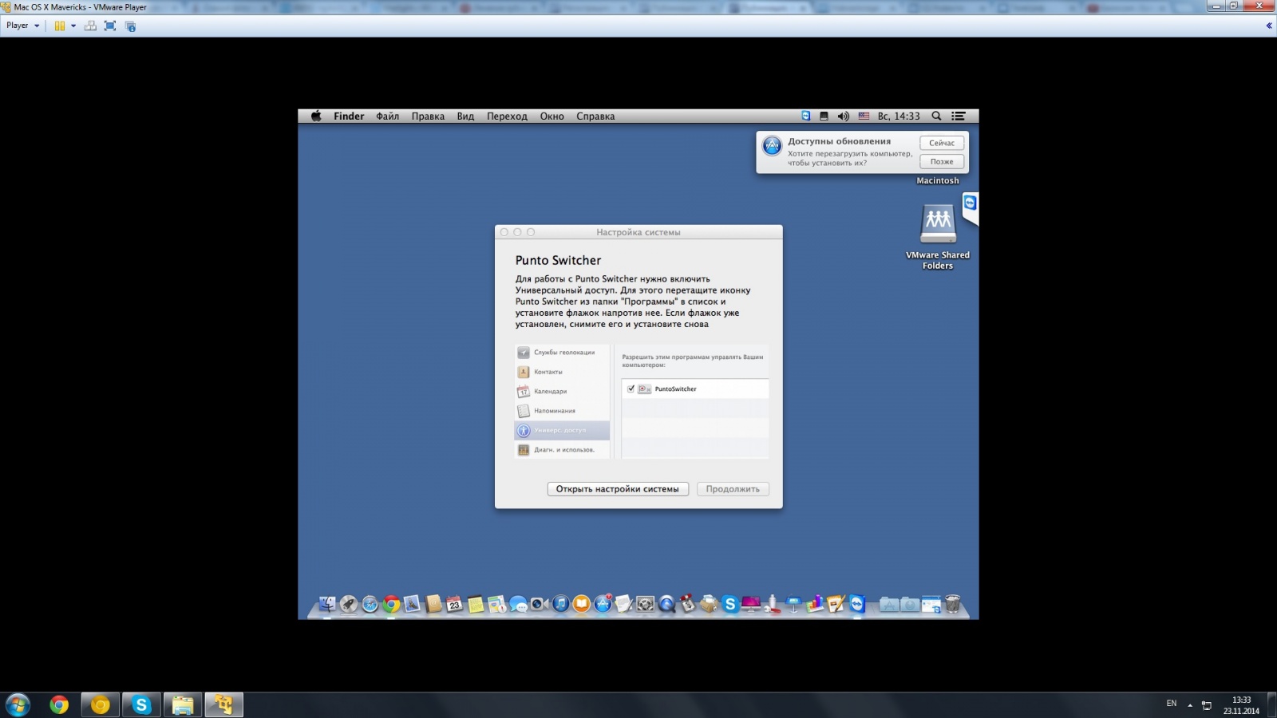
Task: Toggle the PuntoSwitcher checkbox
Action: [631, 389]
